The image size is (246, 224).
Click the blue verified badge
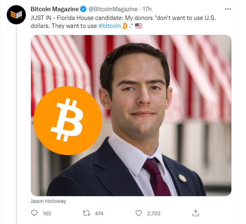83,9
